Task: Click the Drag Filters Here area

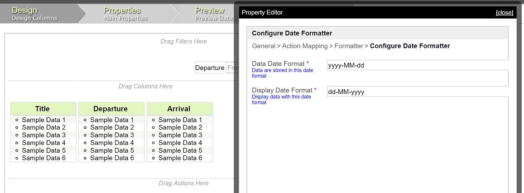Action: pos(183,41)
